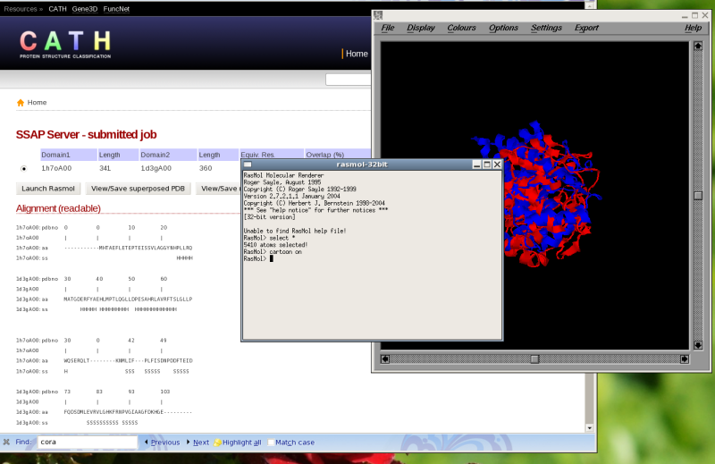Click the orange Home icon in breadcrumb

(x=21, y=103)
